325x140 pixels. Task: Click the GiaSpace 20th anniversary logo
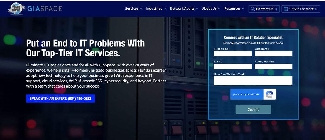coord(17,9)
